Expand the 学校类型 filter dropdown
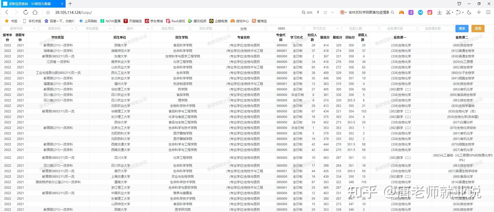494x212 pixels. pyautogui.click(x=95, y=29)
